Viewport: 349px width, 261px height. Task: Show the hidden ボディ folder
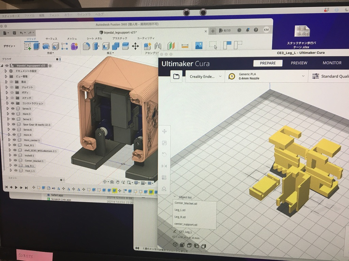click(12, 92)
